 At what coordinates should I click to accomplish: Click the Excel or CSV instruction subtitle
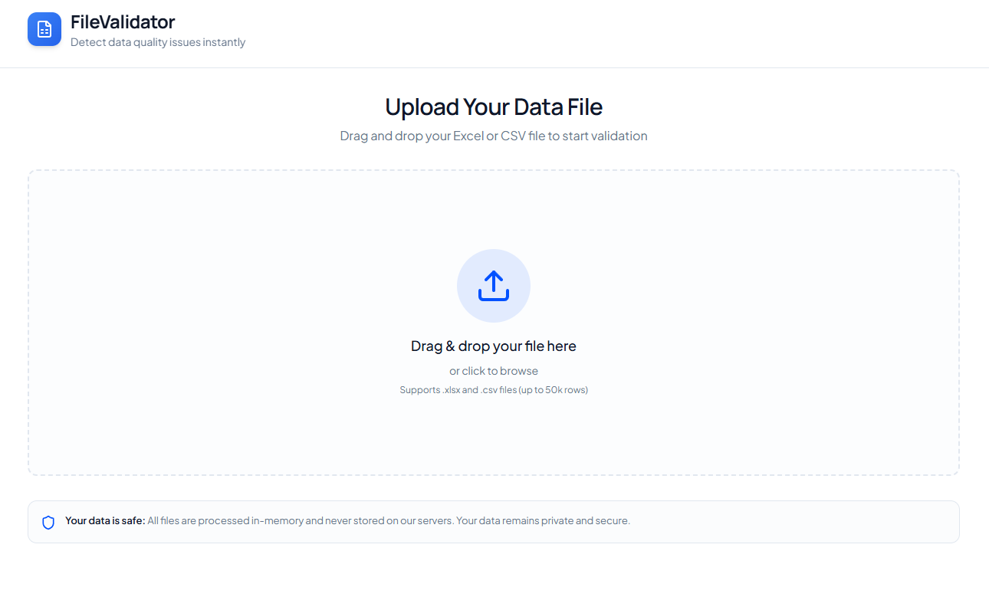493,136
